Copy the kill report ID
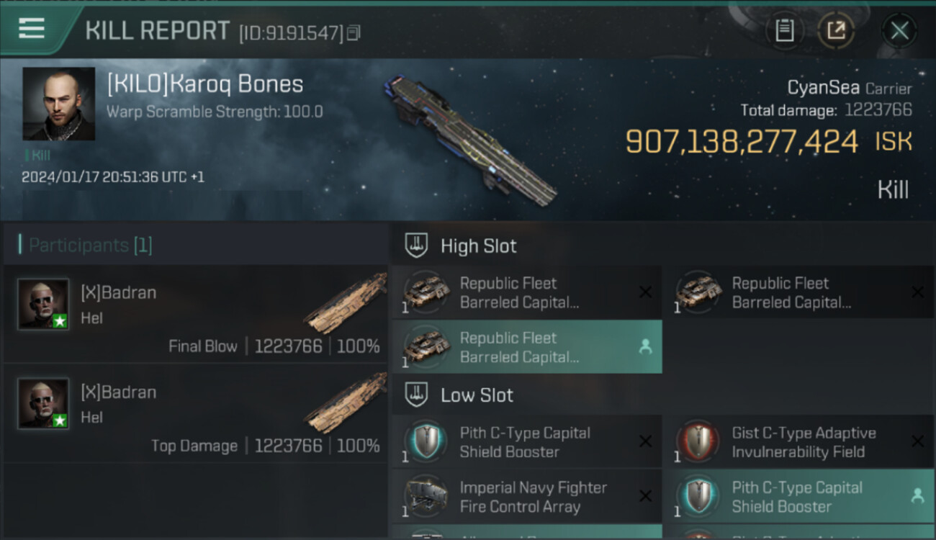 [x=353, y=33]
